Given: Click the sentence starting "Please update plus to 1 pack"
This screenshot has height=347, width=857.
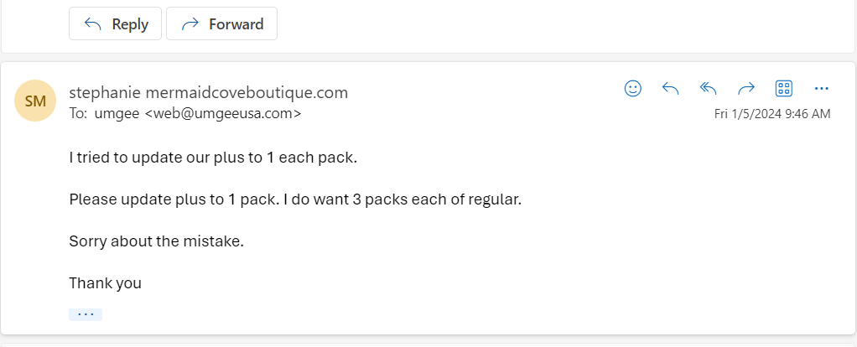Looking at the screenshot, I should pyautogui.click(x=295, y=199).
